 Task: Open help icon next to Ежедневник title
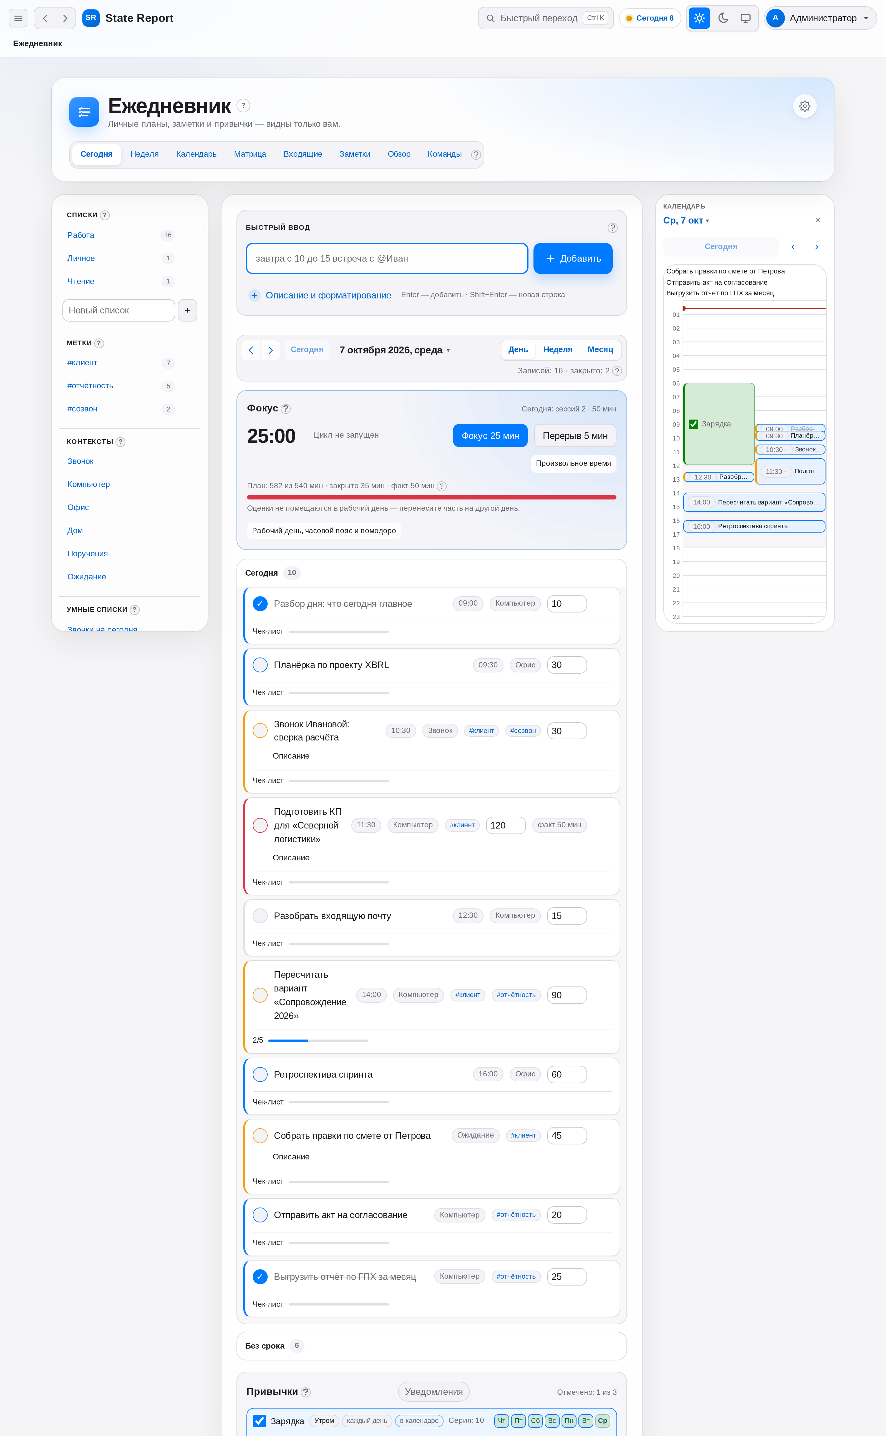pos(243,106)
